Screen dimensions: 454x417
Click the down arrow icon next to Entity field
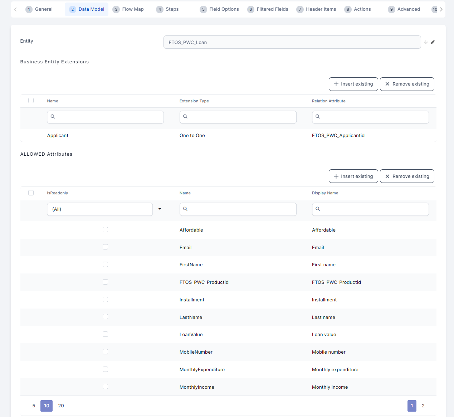click(x=426, y=42)
